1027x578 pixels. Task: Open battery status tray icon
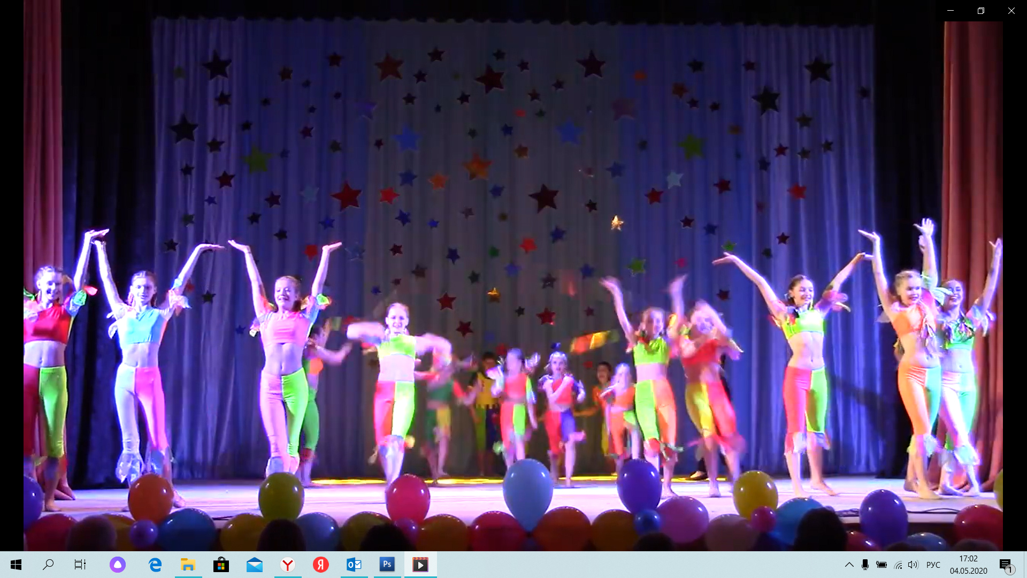[x=882, y=565]
